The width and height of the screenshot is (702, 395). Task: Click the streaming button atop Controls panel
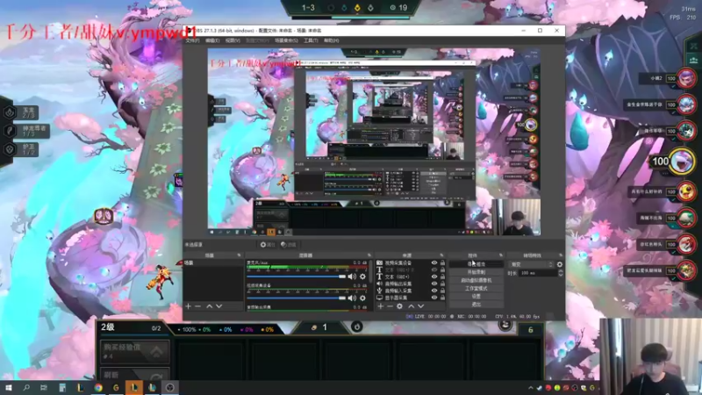pyautogui.click(x=476, y=264)
